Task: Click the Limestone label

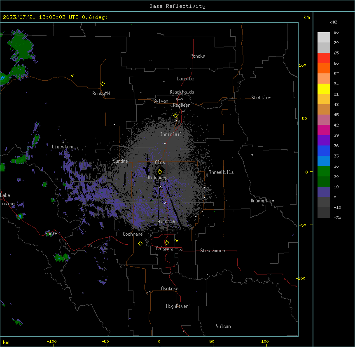Action: coord(63,147)
